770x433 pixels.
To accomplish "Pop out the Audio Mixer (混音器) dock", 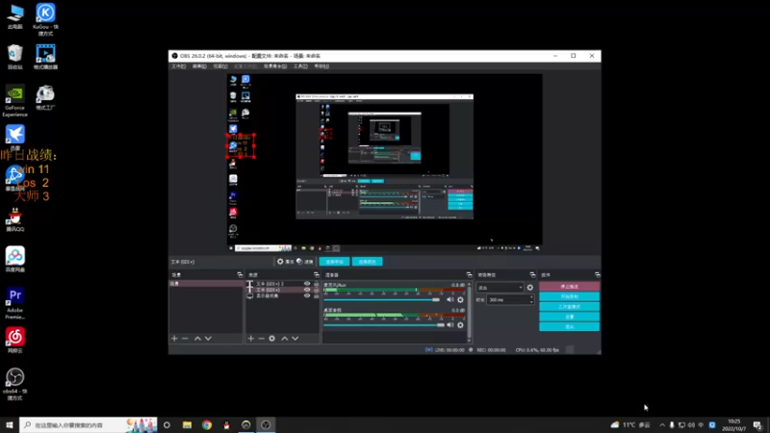I will [x=469, y=275].
